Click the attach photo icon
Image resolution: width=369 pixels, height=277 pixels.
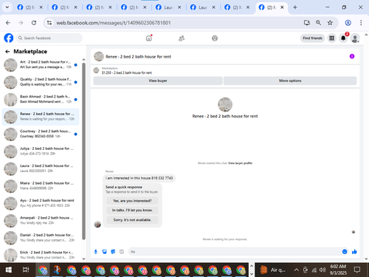coord(104,252)
